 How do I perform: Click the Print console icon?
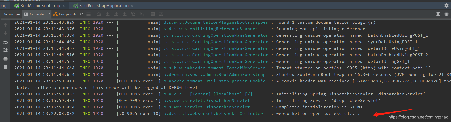pos(5,59)
